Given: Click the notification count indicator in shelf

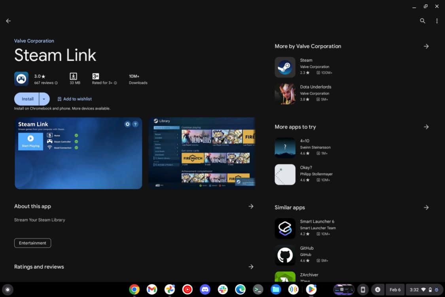Looking at the screenshot, I should [x=377, y=289].
